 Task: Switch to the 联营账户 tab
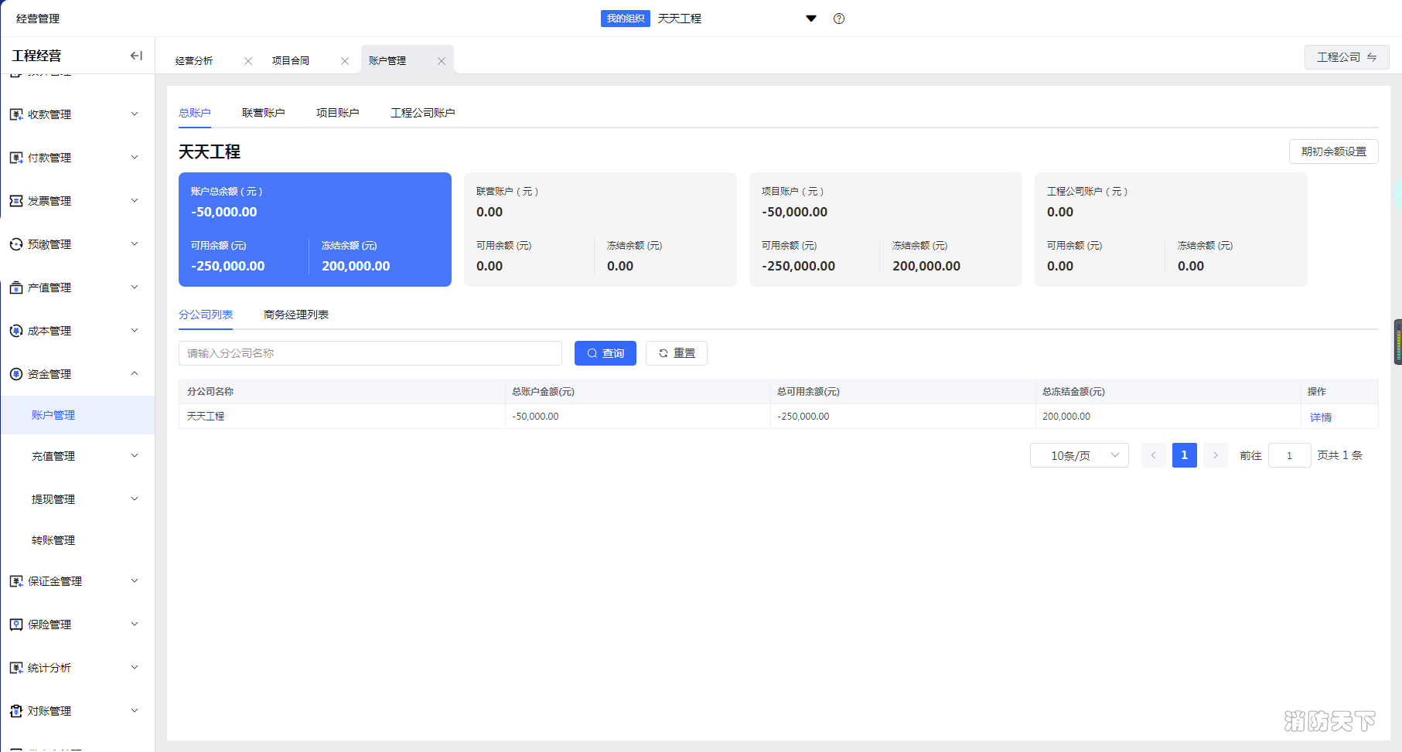[263, 113]
